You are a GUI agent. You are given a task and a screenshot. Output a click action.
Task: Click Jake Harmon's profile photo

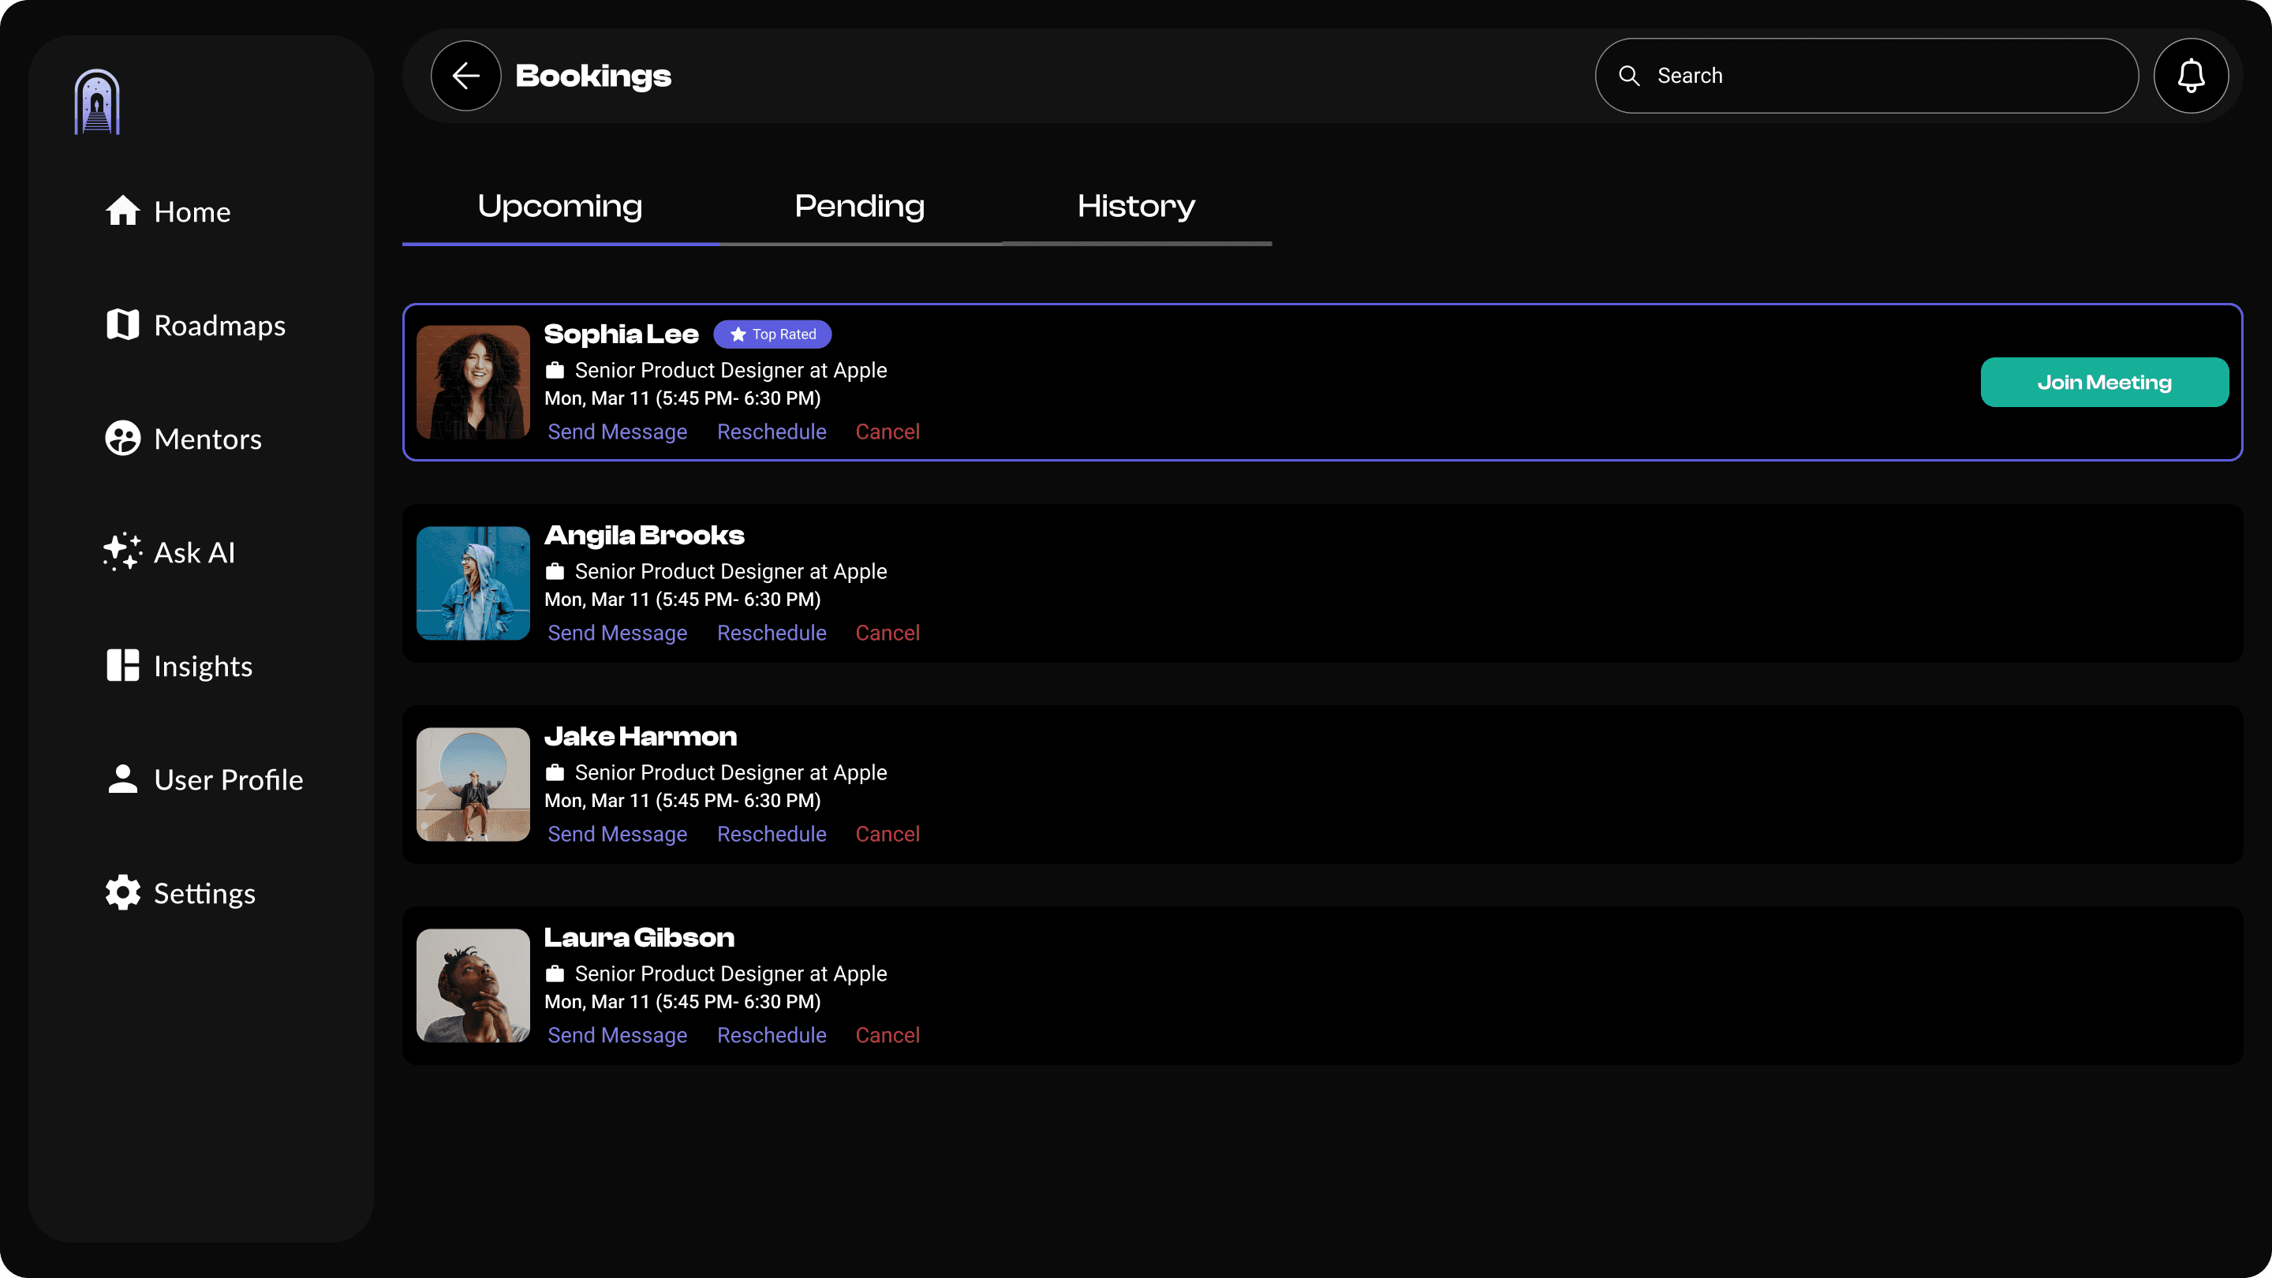click(473, 784)
